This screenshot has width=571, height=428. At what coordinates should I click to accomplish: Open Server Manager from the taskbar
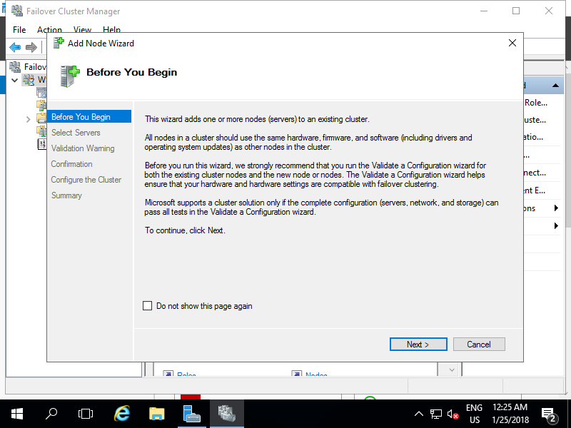191,414
